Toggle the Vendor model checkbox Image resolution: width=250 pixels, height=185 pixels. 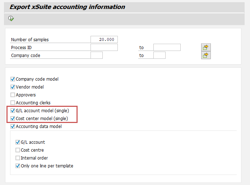tap(13, 87)
